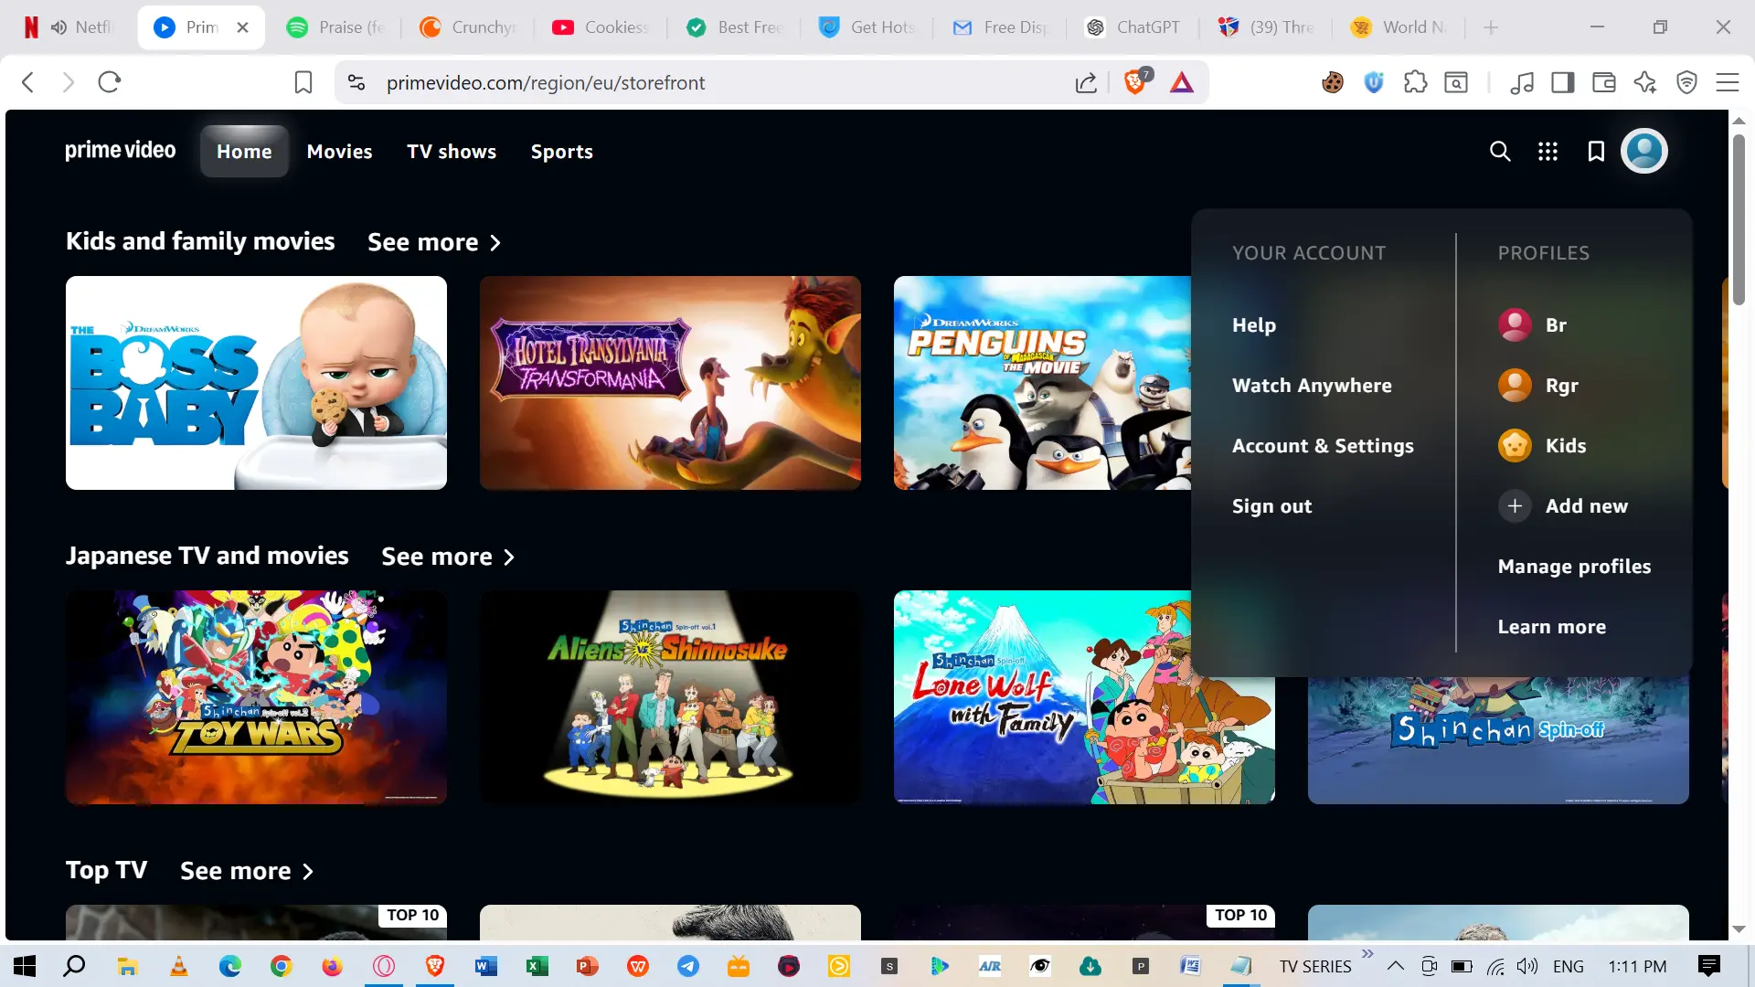The height and width of the screenshot is (987, 1755).
Task: Open Shin chan Toy Wars thumbnail
Action: (256, 697)
